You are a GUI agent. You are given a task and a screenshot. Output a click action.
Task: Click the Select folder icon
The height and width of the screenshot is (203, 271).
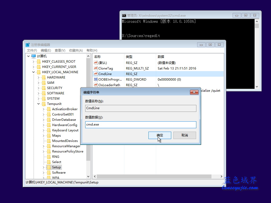click(x=49, y=162)
